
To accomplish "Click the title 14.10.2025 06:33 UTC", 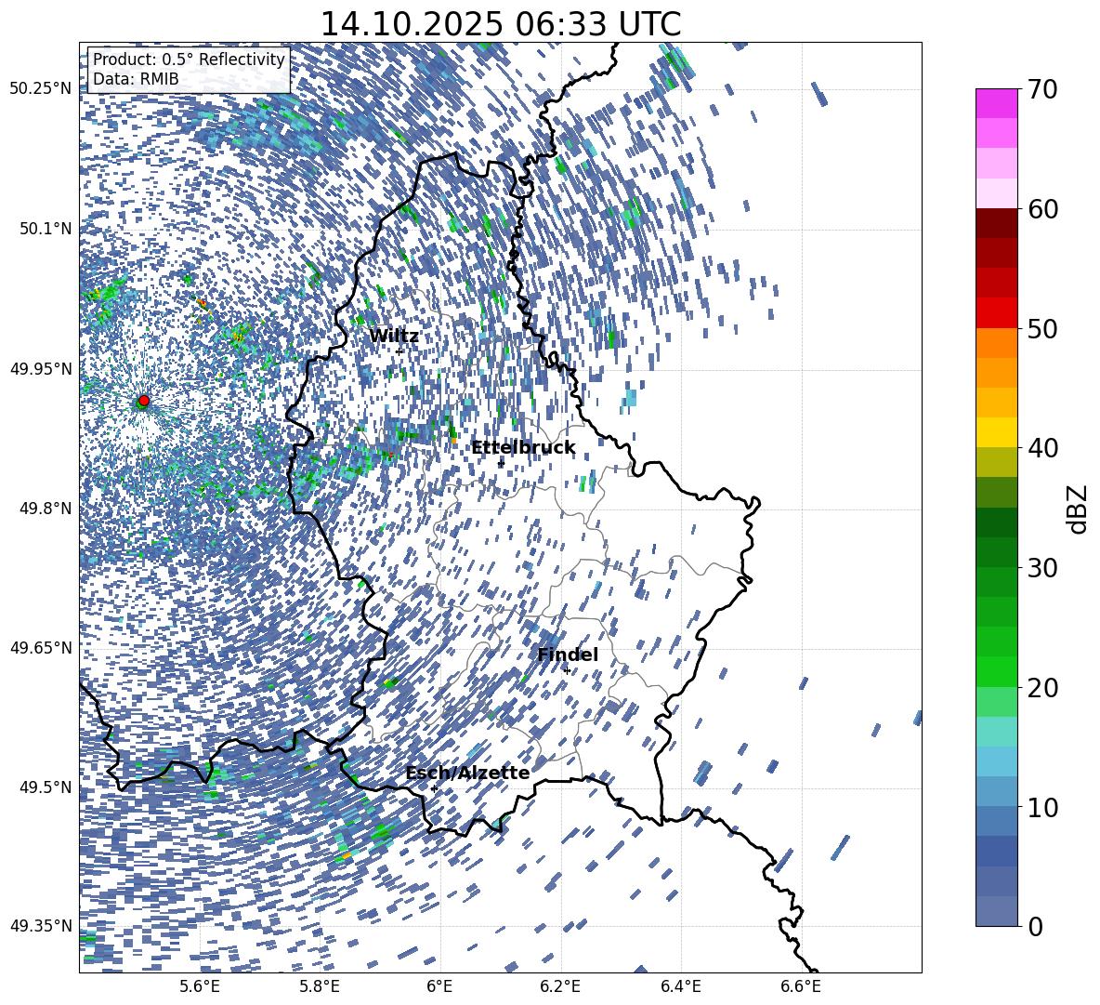I will [501, 24].
